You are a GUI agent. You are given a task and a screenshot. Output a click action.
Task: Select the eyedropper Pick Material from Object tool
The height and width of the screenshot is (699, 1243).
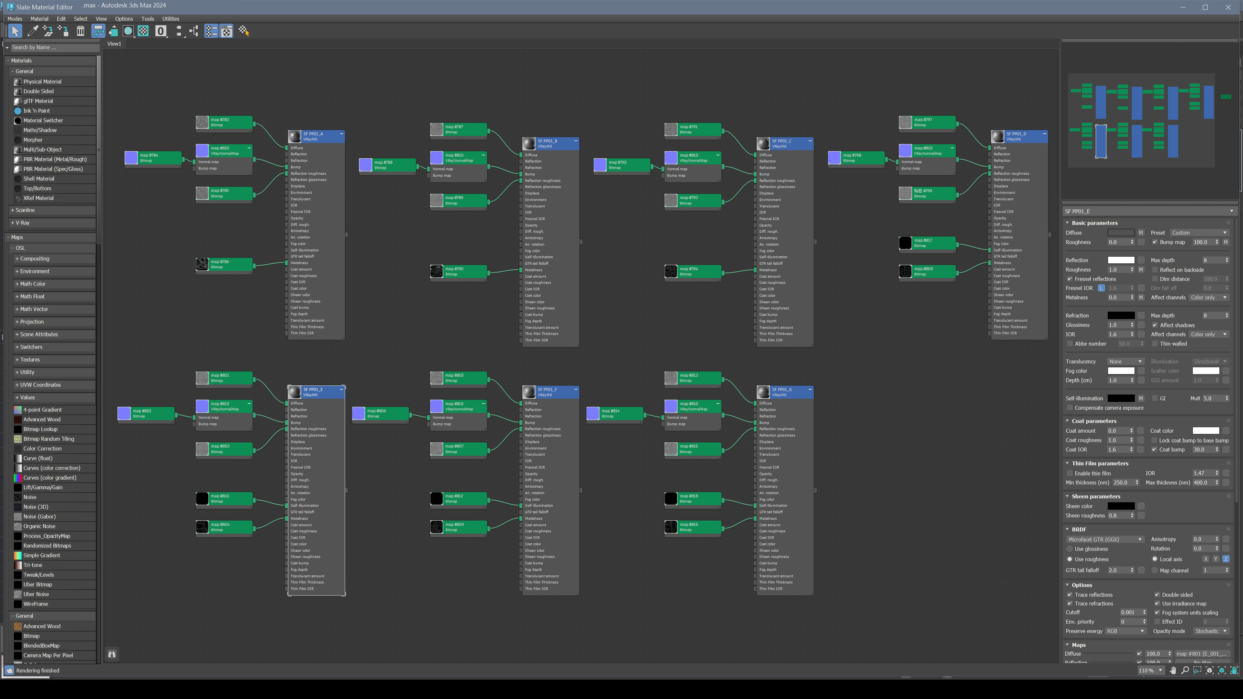(x=33, y=31)
